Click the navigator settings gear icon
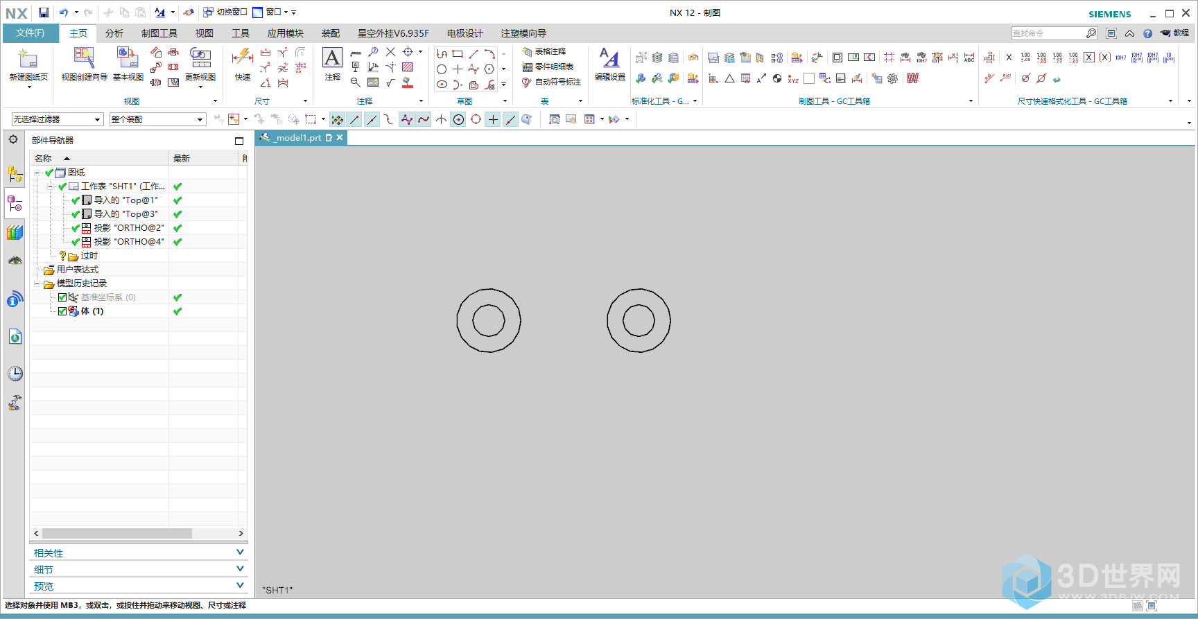 point(13,139)
